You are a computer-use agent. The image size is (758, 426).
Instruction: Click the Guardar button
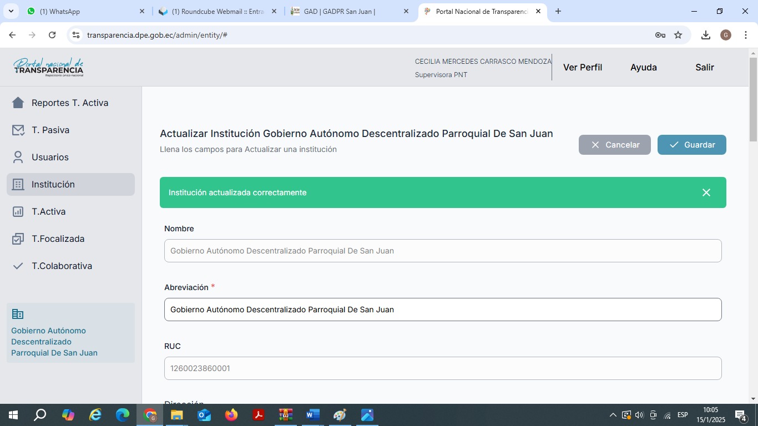click(x=691, y=145)
